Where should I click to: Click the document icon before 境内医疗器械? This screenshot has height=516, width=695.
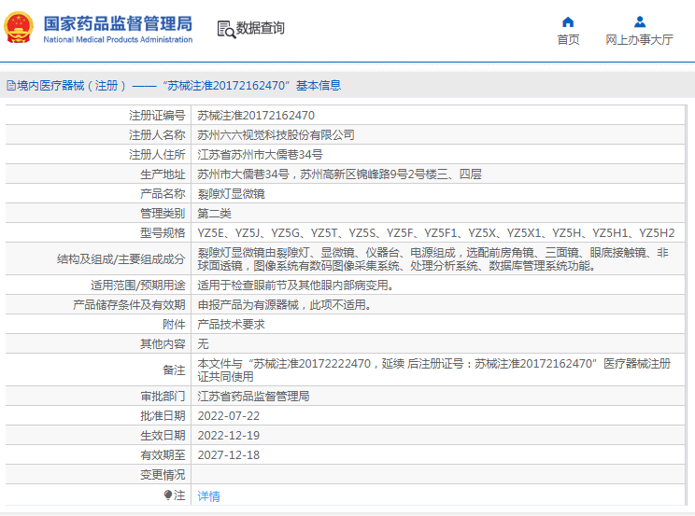coord(10,85)
